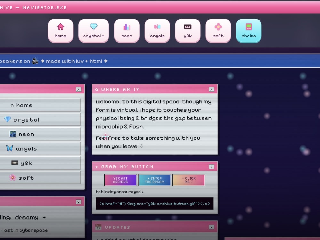
Task: Click the diamond icon on crystal tab
Action: click(x=94, y=27)
